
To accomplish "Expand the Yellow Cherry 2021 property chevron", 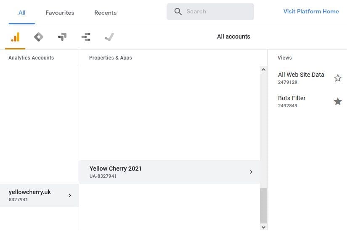I will coord(251,172).
